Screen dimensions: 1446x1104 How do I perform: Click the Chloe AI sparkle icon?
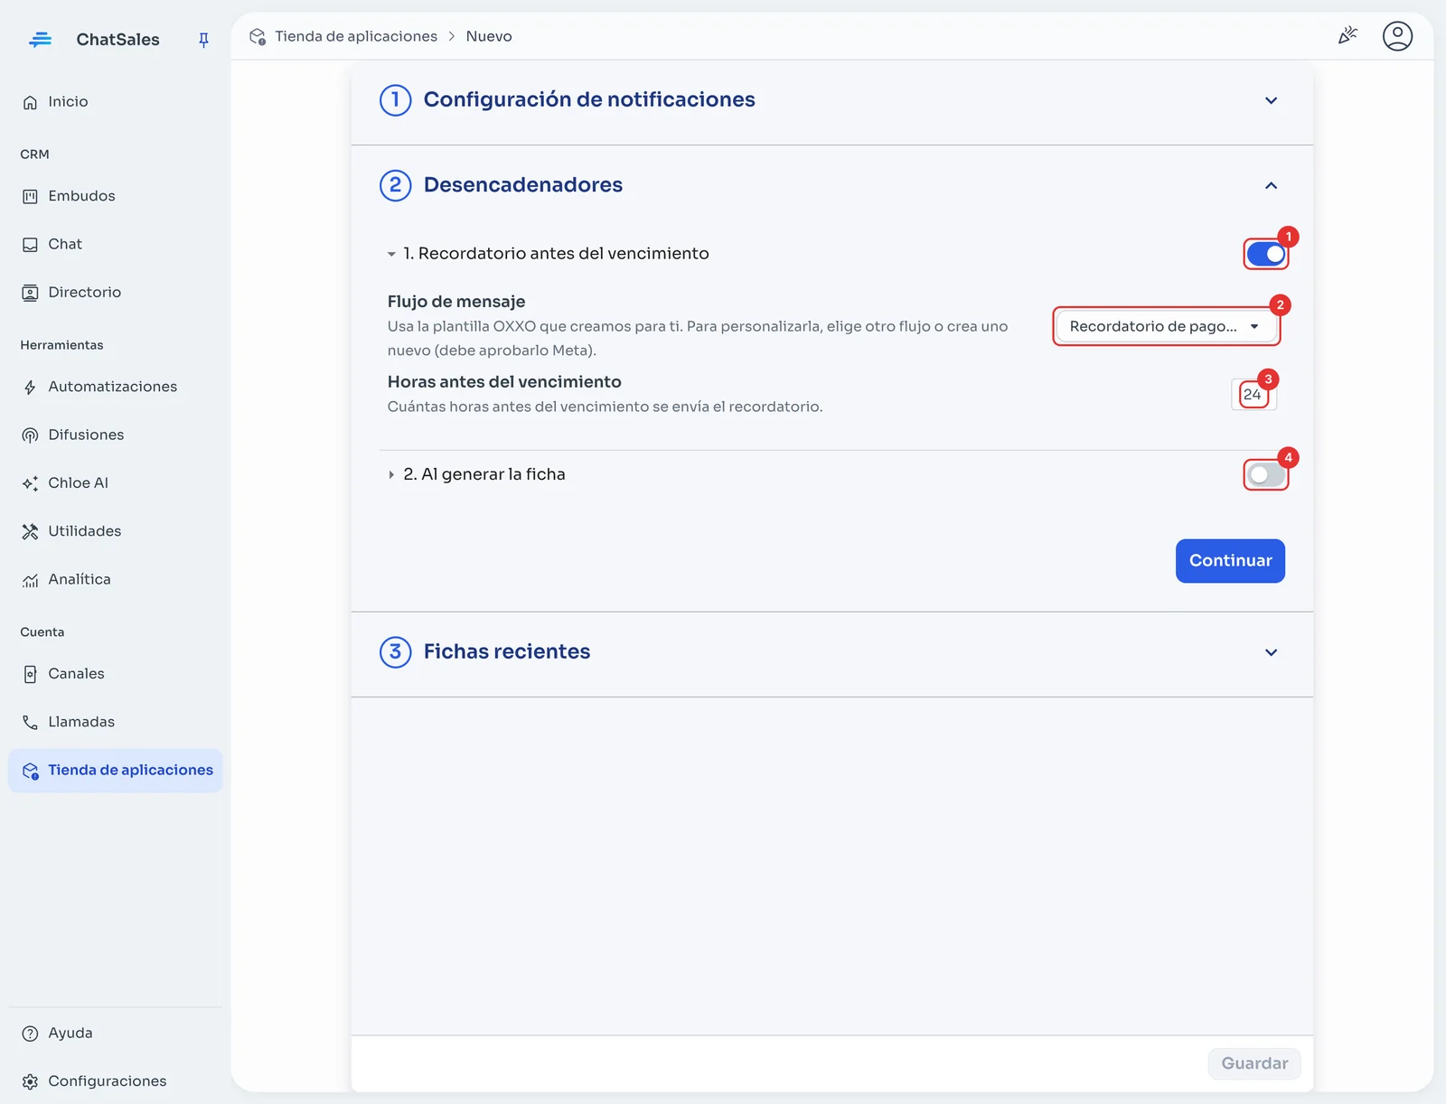[x=30, y=483]
